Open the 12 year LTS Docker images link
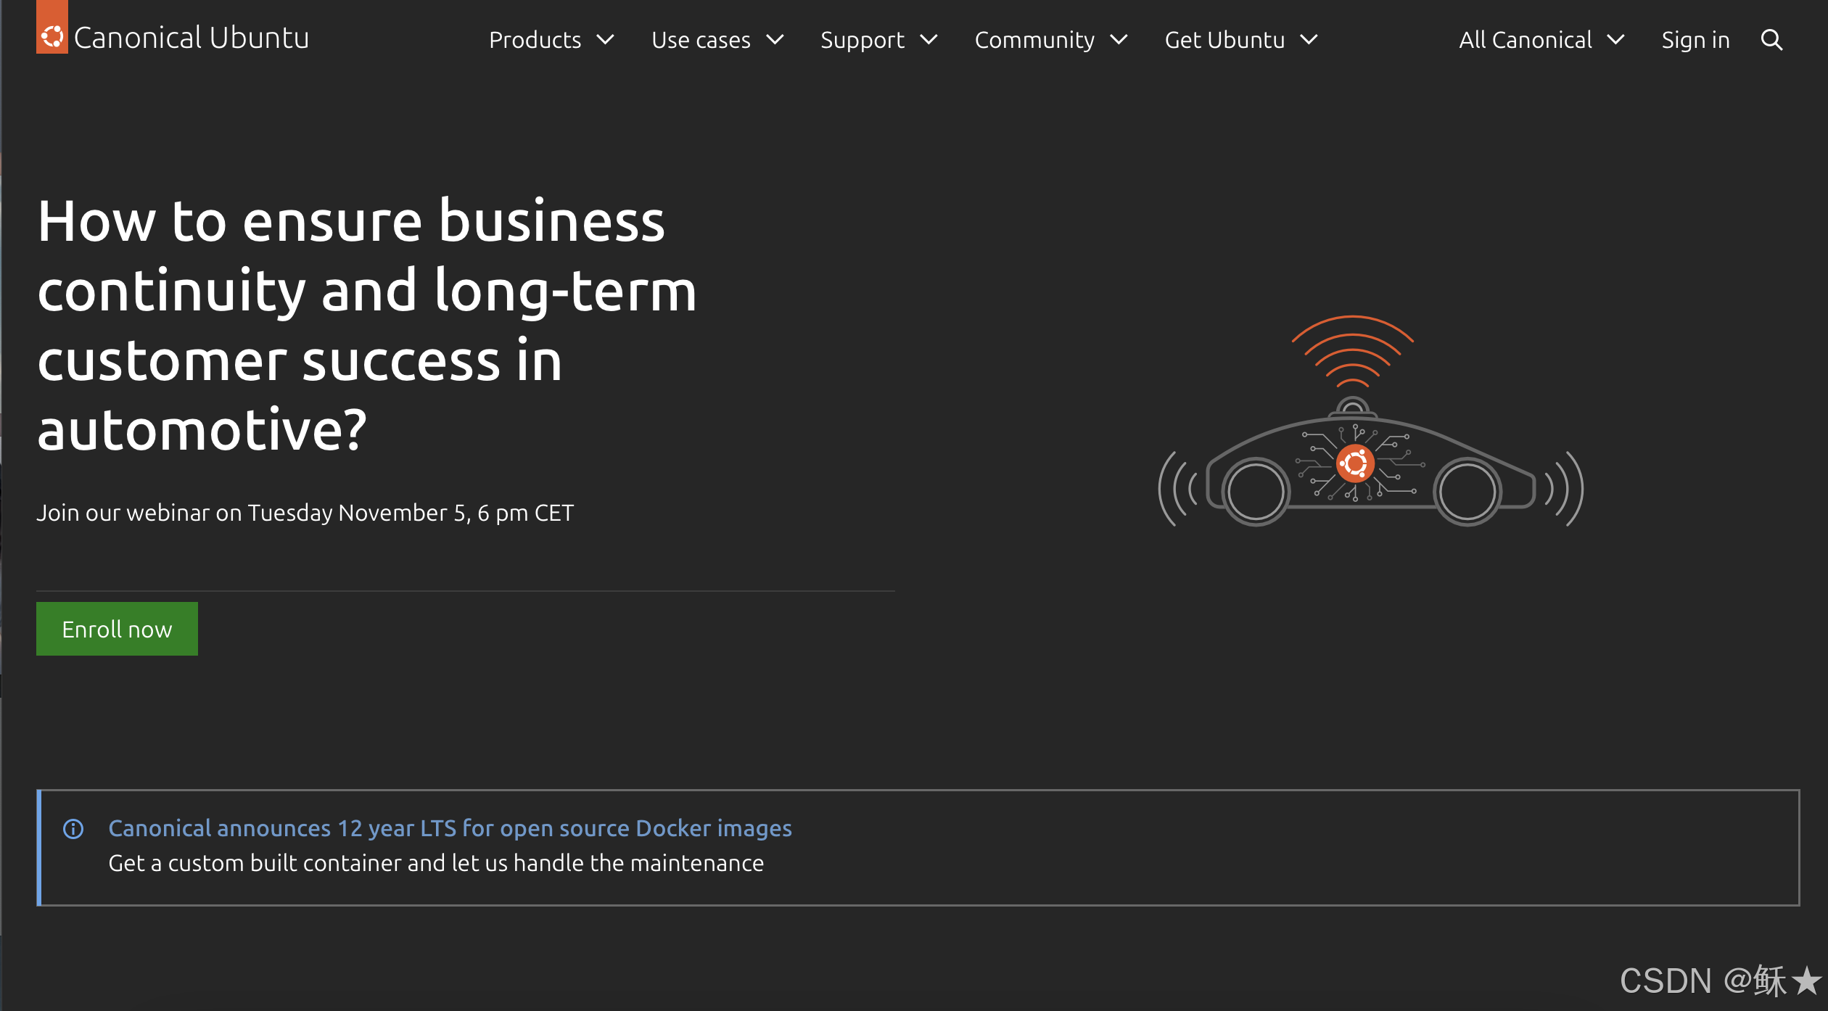 pyautogui.click(x=450, y=828)
